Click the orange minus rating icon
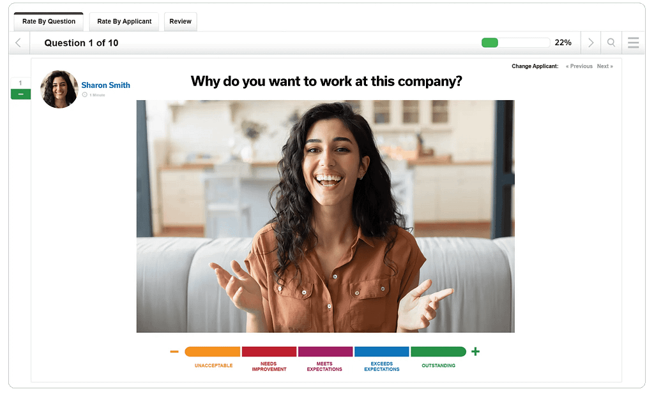654x396 pixels. (174, 352)
